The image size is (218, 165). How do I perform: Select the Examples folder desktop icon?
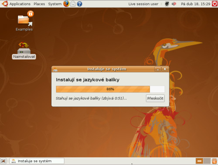click(24, 21)
